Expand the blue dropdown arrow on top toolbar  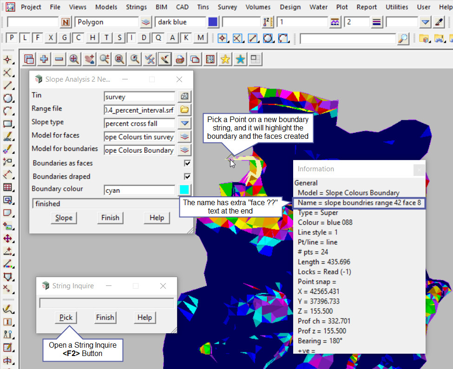[426, 22]
